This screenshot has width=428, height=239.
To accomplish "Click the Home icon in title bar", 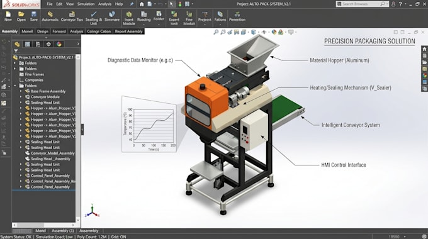I will [x=142, y=4].
